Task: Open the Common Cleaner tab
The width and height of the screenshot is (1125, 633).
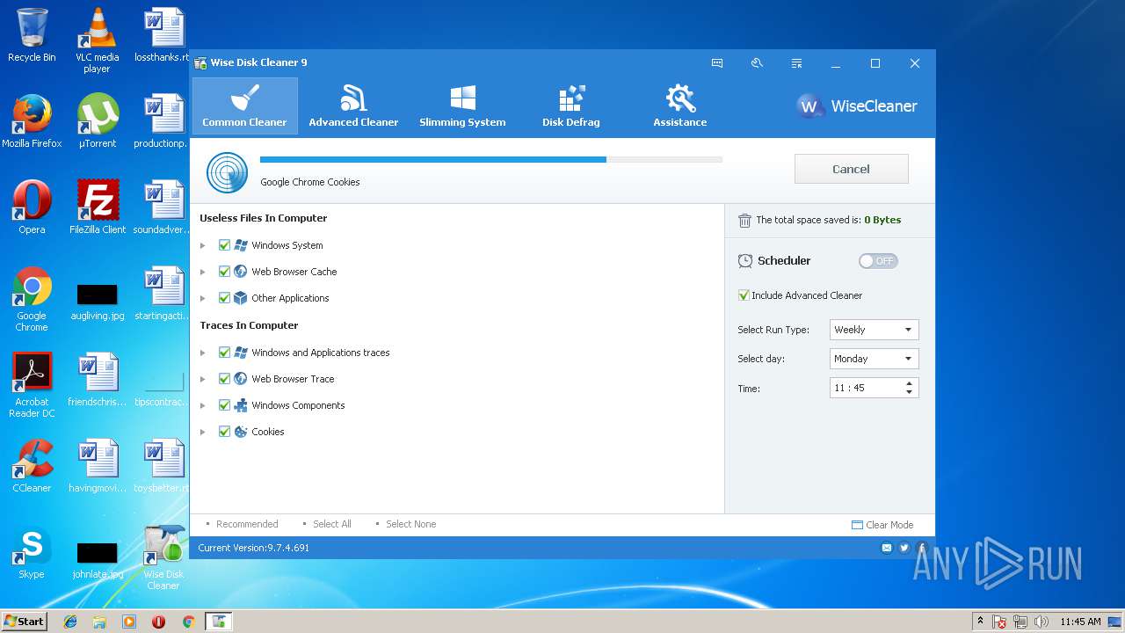Action: tap(245, 105)
